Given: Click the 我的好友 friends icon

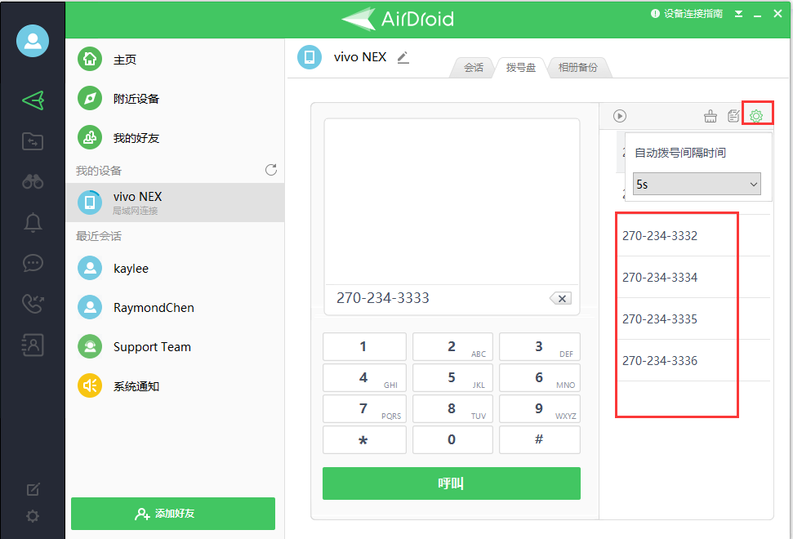Looking at the screenshot, I should (x=90, y=137).
